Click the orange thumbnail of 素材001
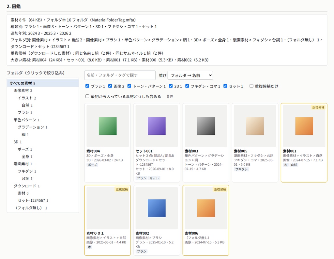This screenshot has height=259, width=334. [x=304, y=126]
